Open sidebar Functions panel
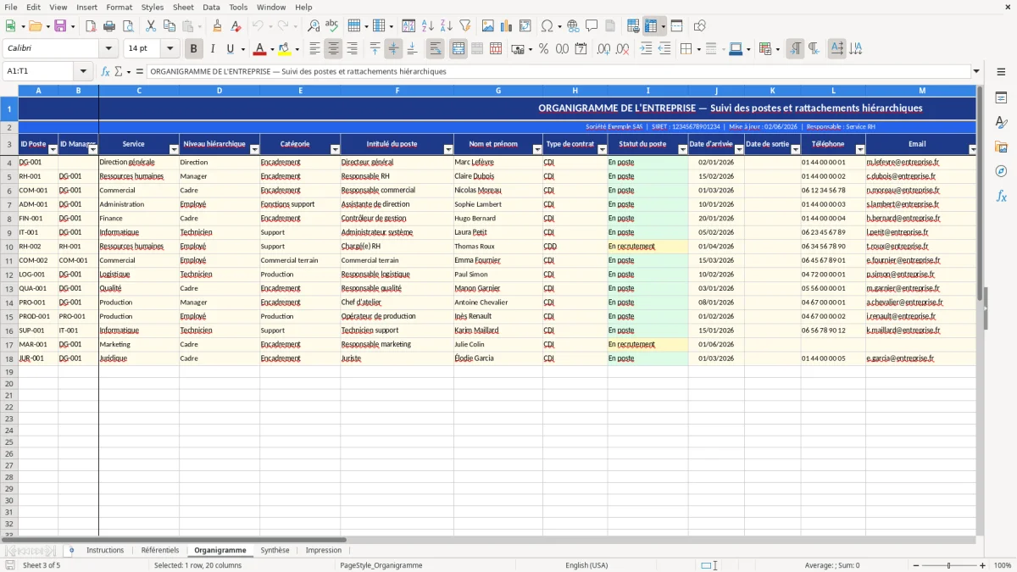Viewport: 1017px width, 572px height. tap(1001, 196)
